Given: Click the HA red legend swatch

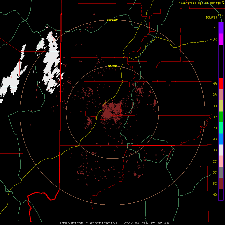Looking at the screenshot, I should pyautogui.click(x=221, y=83).
